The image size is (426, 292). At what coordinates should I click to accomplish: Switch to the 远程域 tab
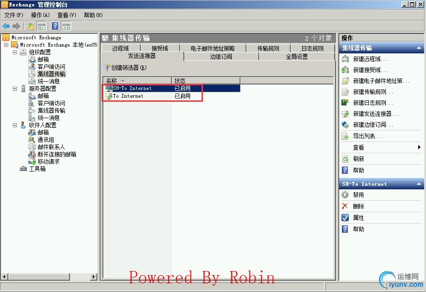(121, 48)
